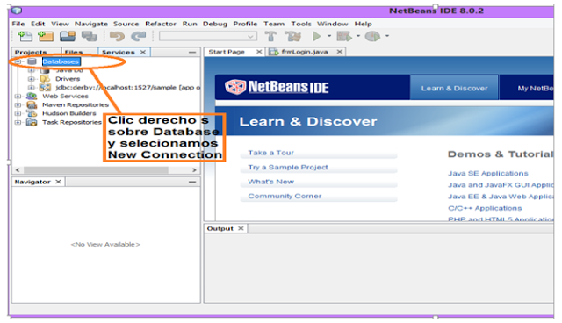This screenshot has height=323, width=562.
Task: Click the NetBeans window title bar cube icon
Action: (x=17, y=11)
